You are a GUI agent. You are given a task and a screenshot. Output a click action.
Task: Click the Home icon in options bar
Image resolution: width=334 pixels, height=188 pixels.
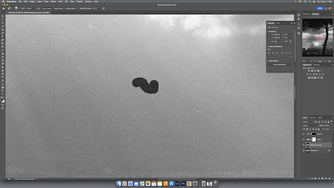click(4, 9)
